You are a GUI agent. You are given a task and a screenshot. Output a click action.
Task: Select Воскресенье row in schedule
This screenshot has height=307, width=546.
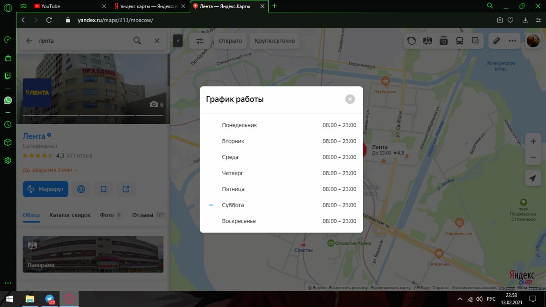282,221
